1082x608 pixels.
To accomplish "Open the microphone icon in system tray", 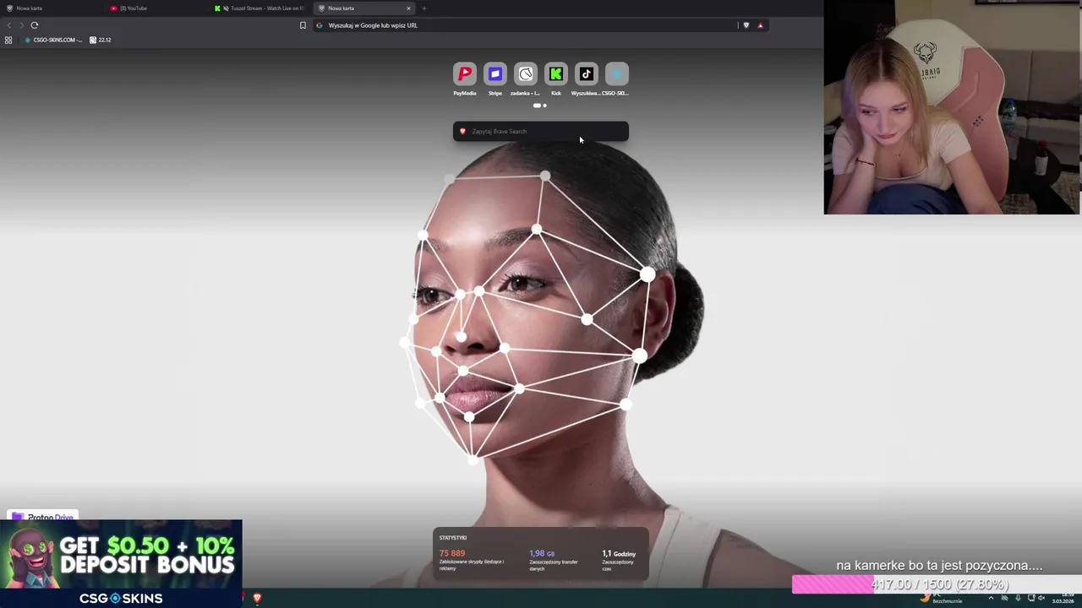I will 1018,598.
